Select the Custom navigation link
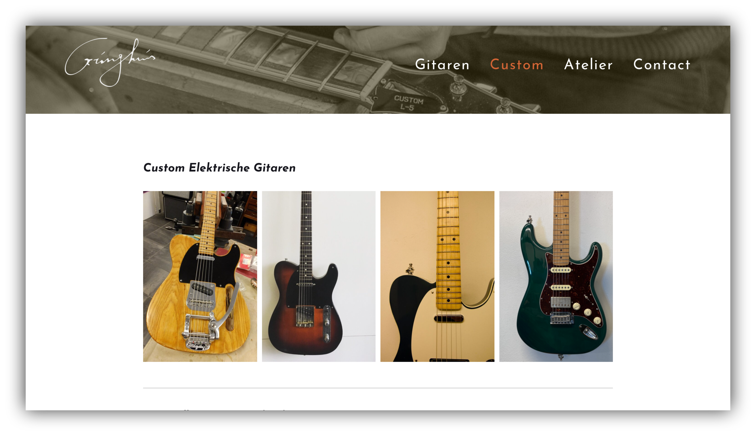 pyautogui.click(x=516, y=65)
